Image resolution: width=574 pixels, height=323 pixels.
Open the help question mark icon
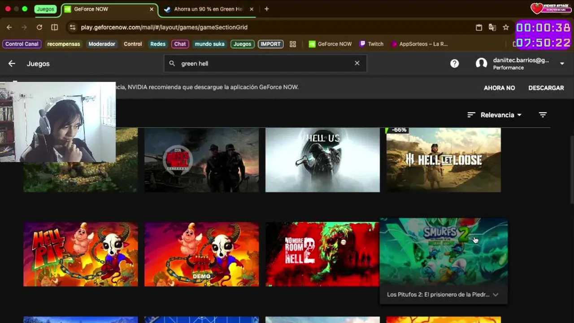[454, 63]
